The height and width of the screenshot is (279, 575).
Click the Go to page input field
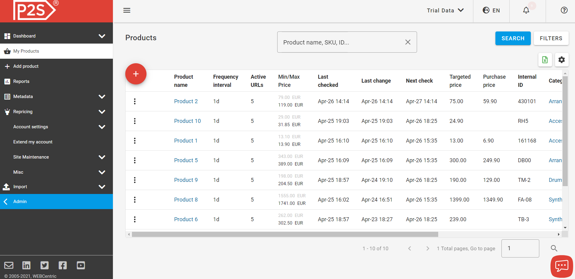pos(520,248)
